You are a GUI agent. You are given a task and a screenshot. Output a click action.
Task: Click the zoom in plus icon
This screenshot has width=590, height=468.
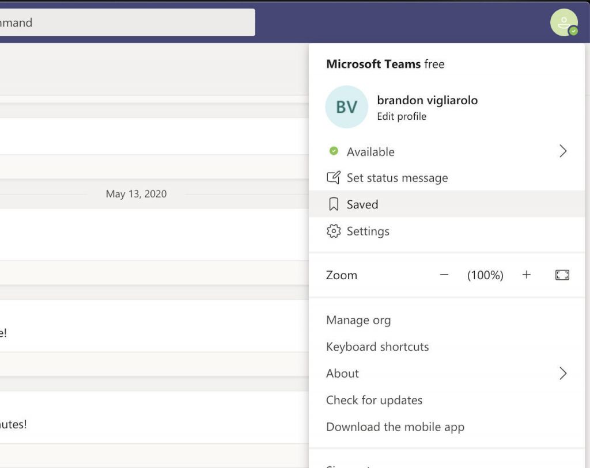(526, 275)
